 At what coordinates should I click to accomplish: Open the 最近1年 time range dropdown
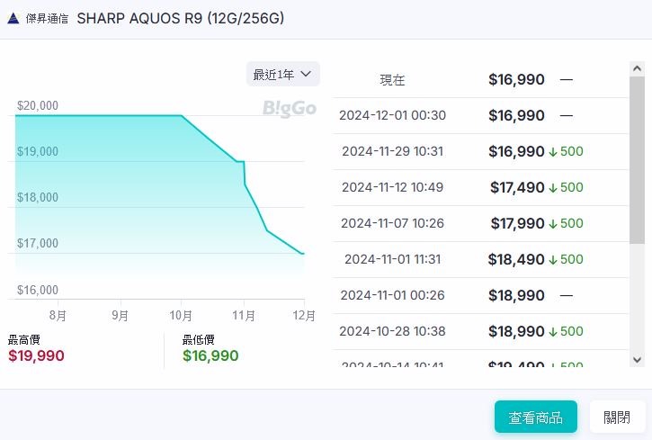pos(282,74)
